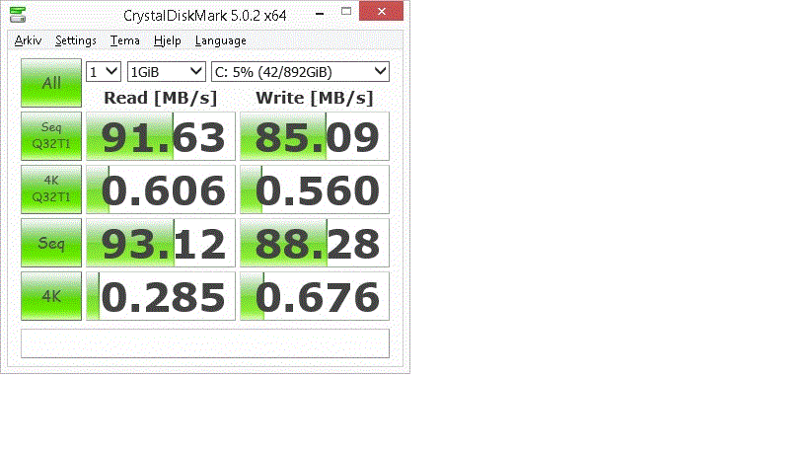Click the Write [MB/s] column header

(x=315, y=98)
